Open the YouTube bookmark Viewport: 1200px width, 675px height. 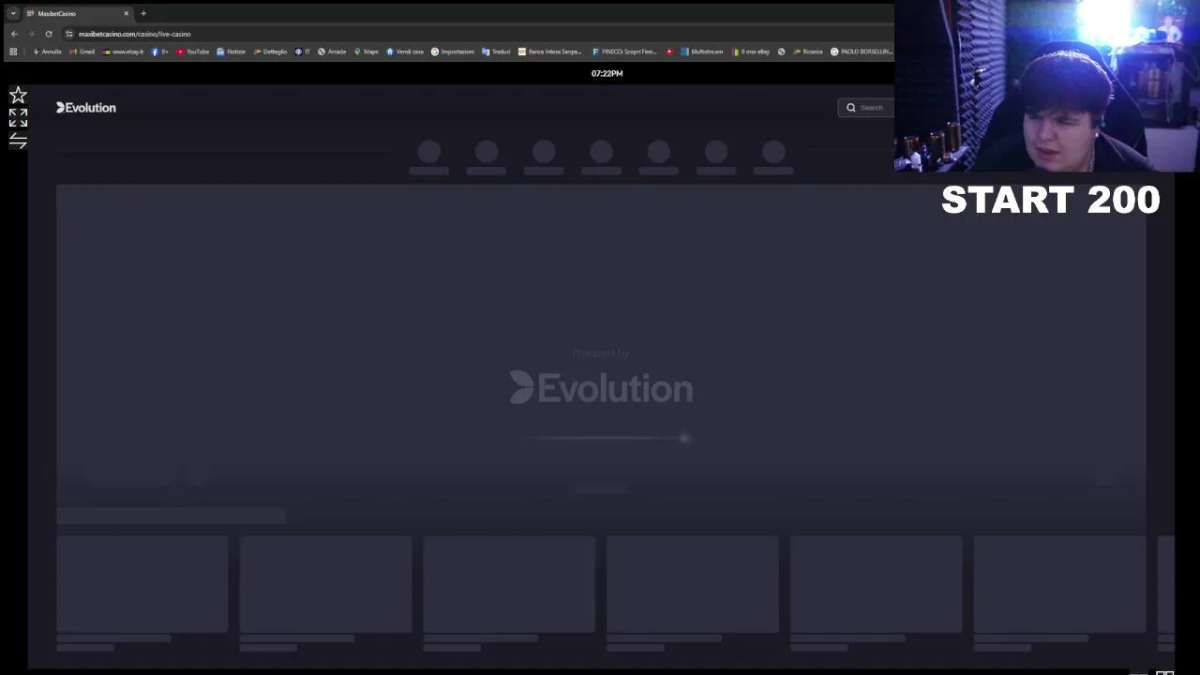point(193,52)
